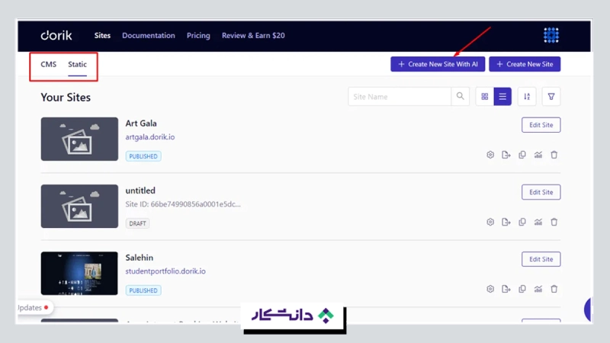Open Documentation in the top navigation
610x343 pixels.
click(148, 36)
